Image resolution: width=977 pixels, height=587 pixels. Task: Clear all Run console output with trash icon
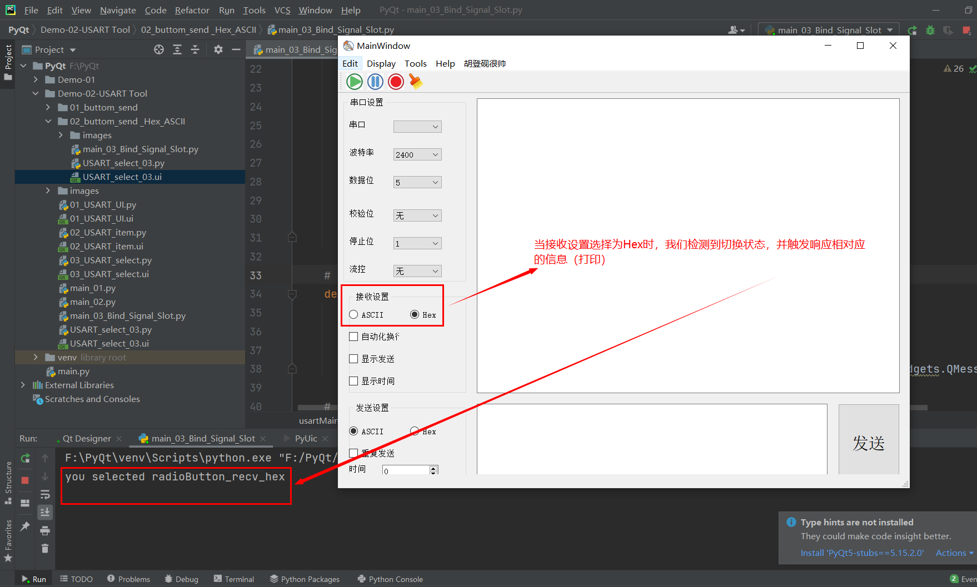45,549
